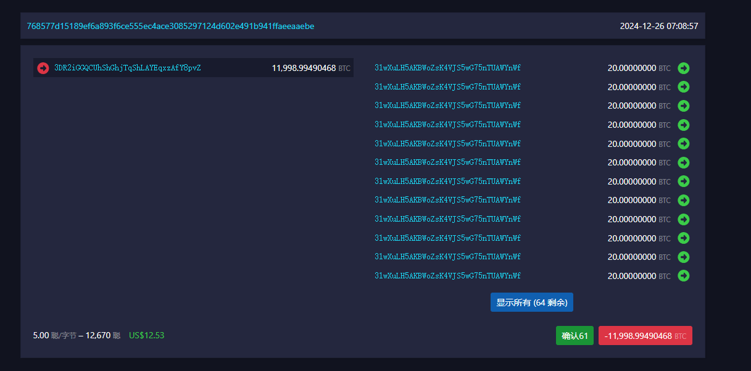Open the fifth output row's address link

click(x=447, y=144)
